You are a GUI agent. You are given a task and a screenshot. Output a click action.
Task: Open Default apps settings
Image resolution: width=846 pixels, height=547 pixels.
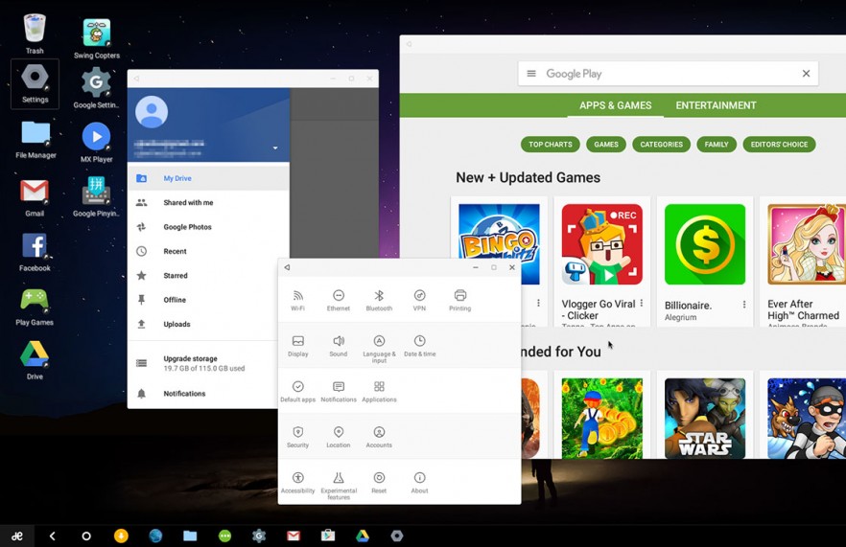(297, 392)
